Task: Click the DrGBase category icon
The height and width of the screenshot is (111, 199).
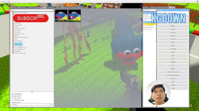Action: 13,27
